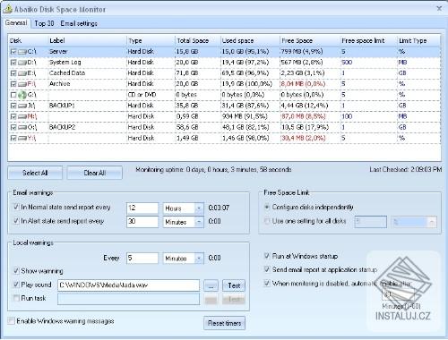The height and width of the screenshot is (340, 448).
Task: Click the E:\ Cached Data drive icon
Action: [22, 73]
